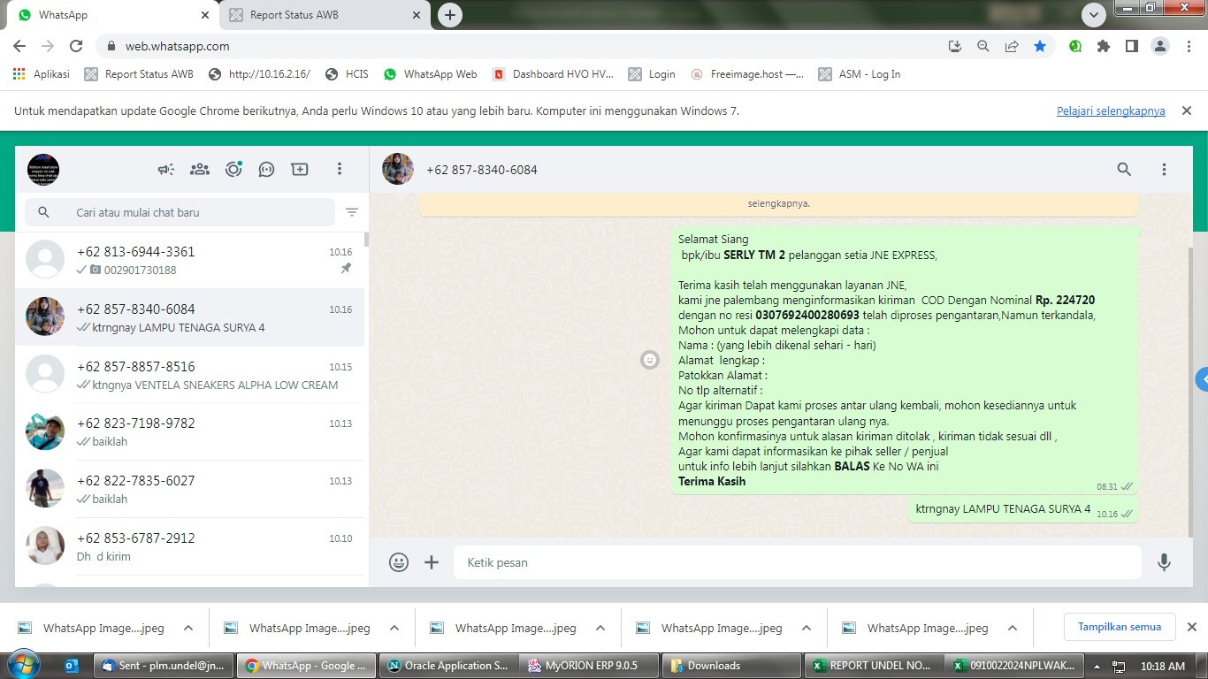Open chat with +62 857-8857-8516
Screen dimensions: 1208x679
(x=189, y=375)
